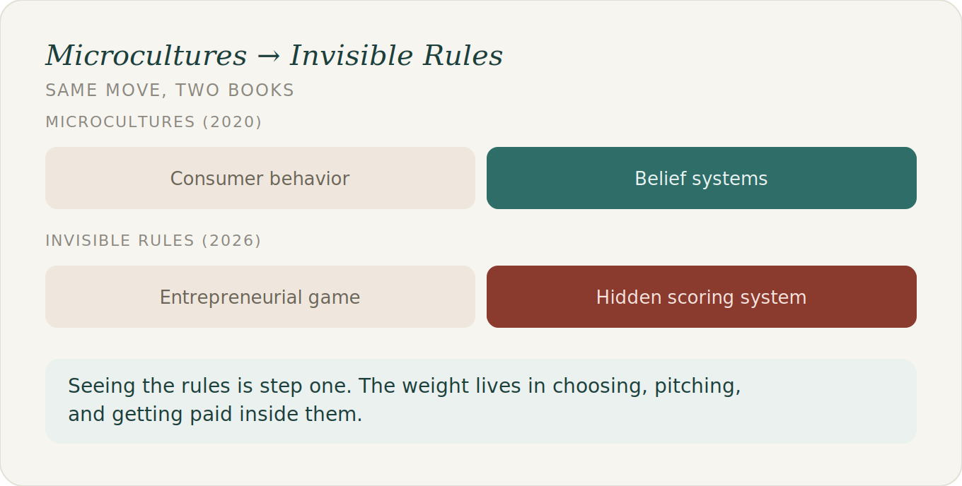Click the word 'Belief' in the teal box

(659, 178)
